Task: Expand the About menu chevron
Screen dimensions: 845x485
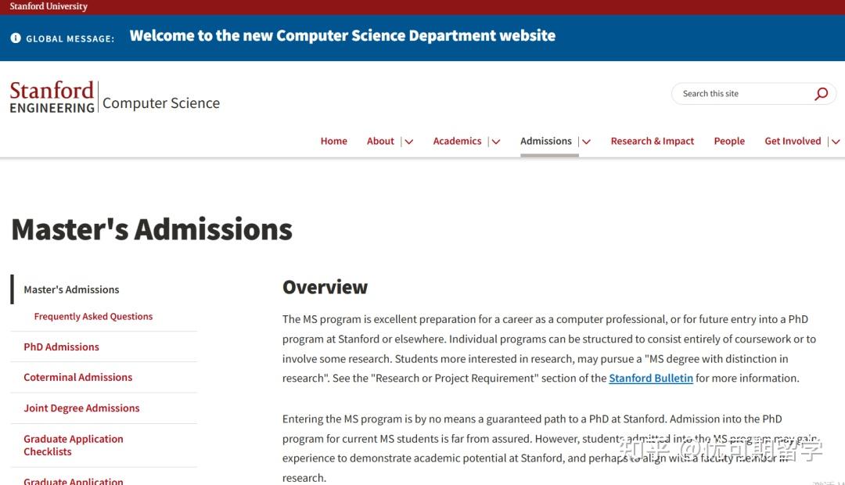Action: (x=408, y=142)
